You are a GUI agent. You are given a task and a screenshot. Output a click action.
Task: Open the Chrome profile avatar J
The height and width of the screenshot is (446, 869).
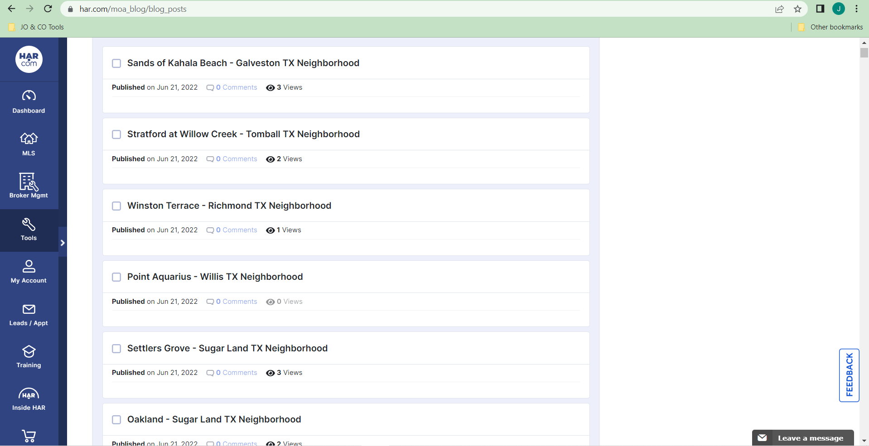pyautogui.click(x=839, y=9)
